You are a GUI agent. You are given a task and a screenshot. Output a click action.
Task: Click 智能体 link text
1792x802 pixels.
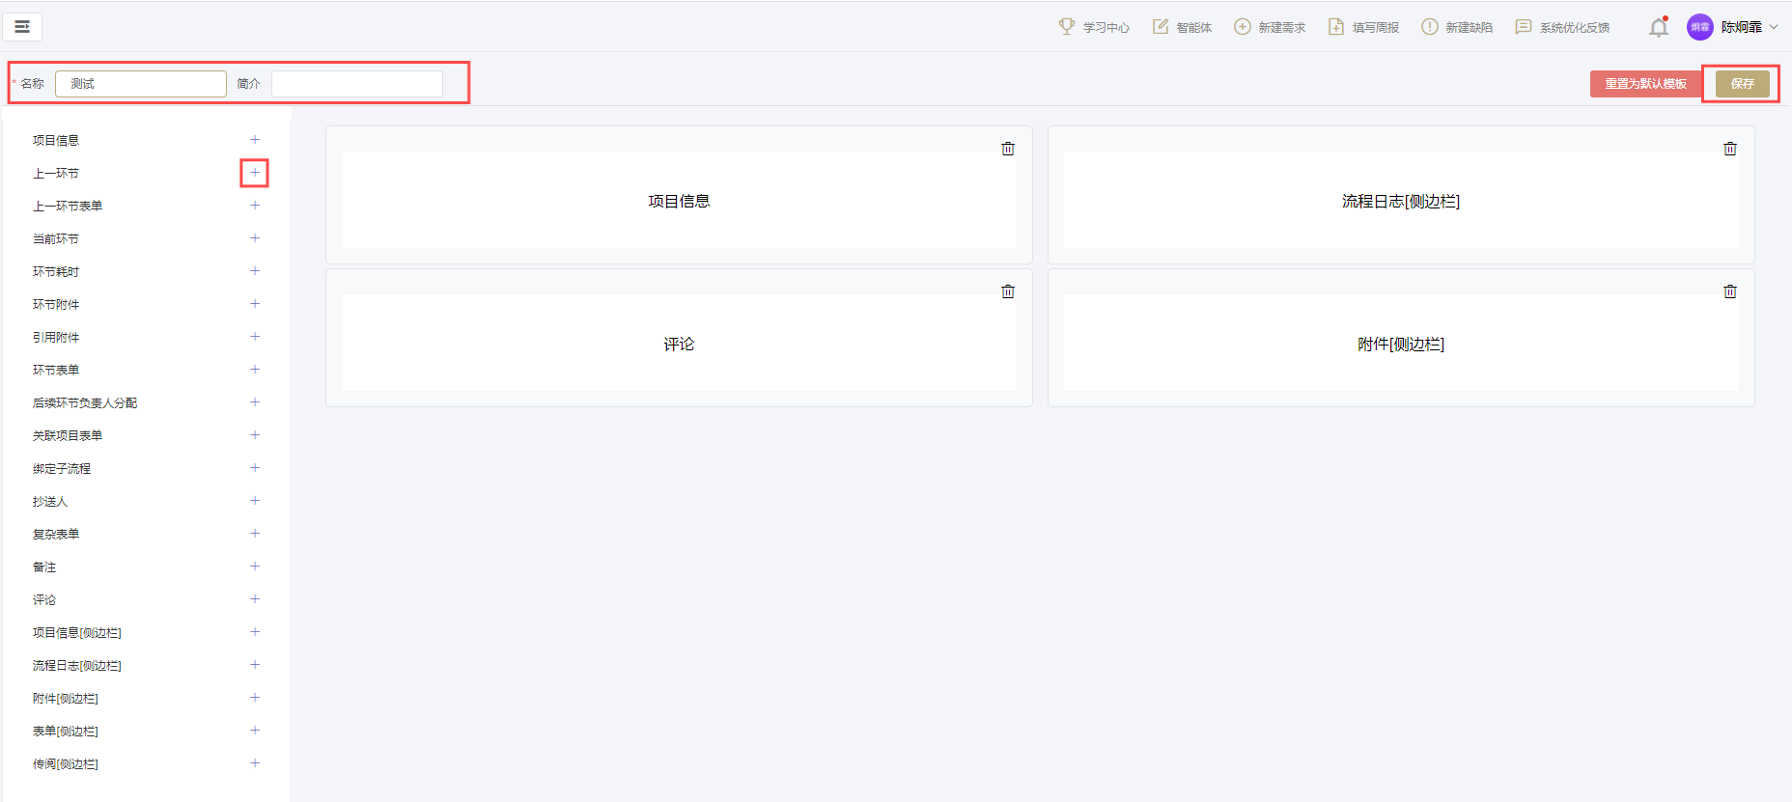[1193, 28]
